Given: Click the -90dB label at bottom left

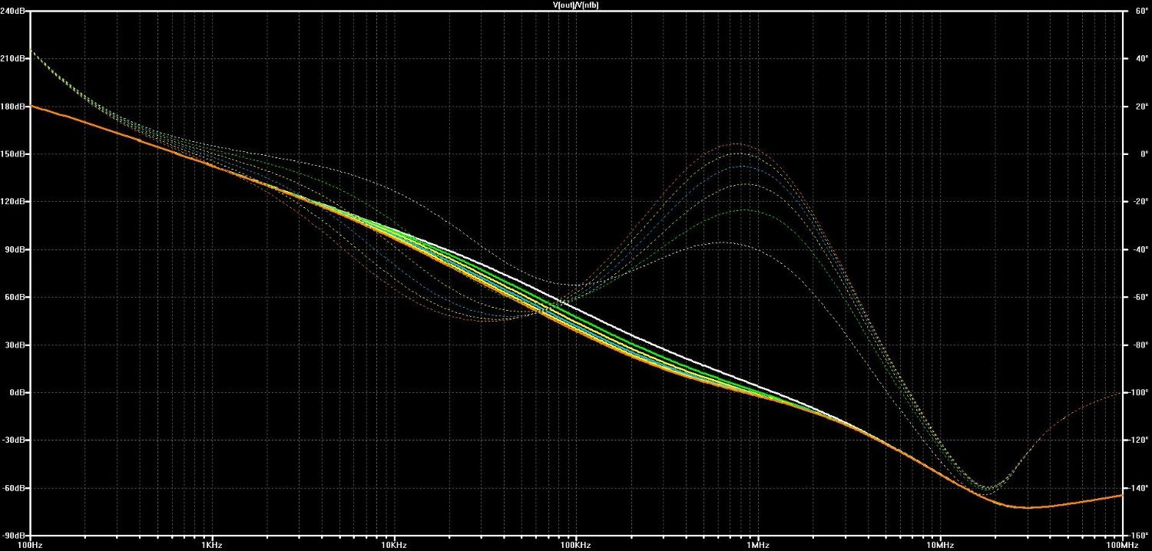Looking at the screenshot, I should (14, 535).
